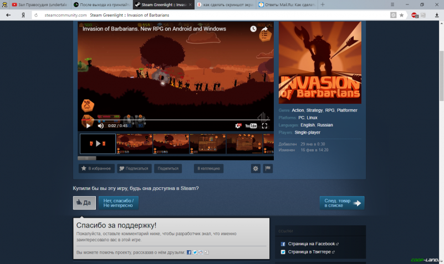Click the Yandex Я home button
Screen dimensions: 444x264
click(23, 15)
